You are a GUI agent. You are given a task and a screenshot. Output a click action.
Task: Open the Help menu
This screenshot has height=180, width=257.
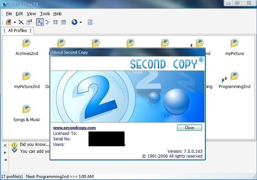point(58,14)
